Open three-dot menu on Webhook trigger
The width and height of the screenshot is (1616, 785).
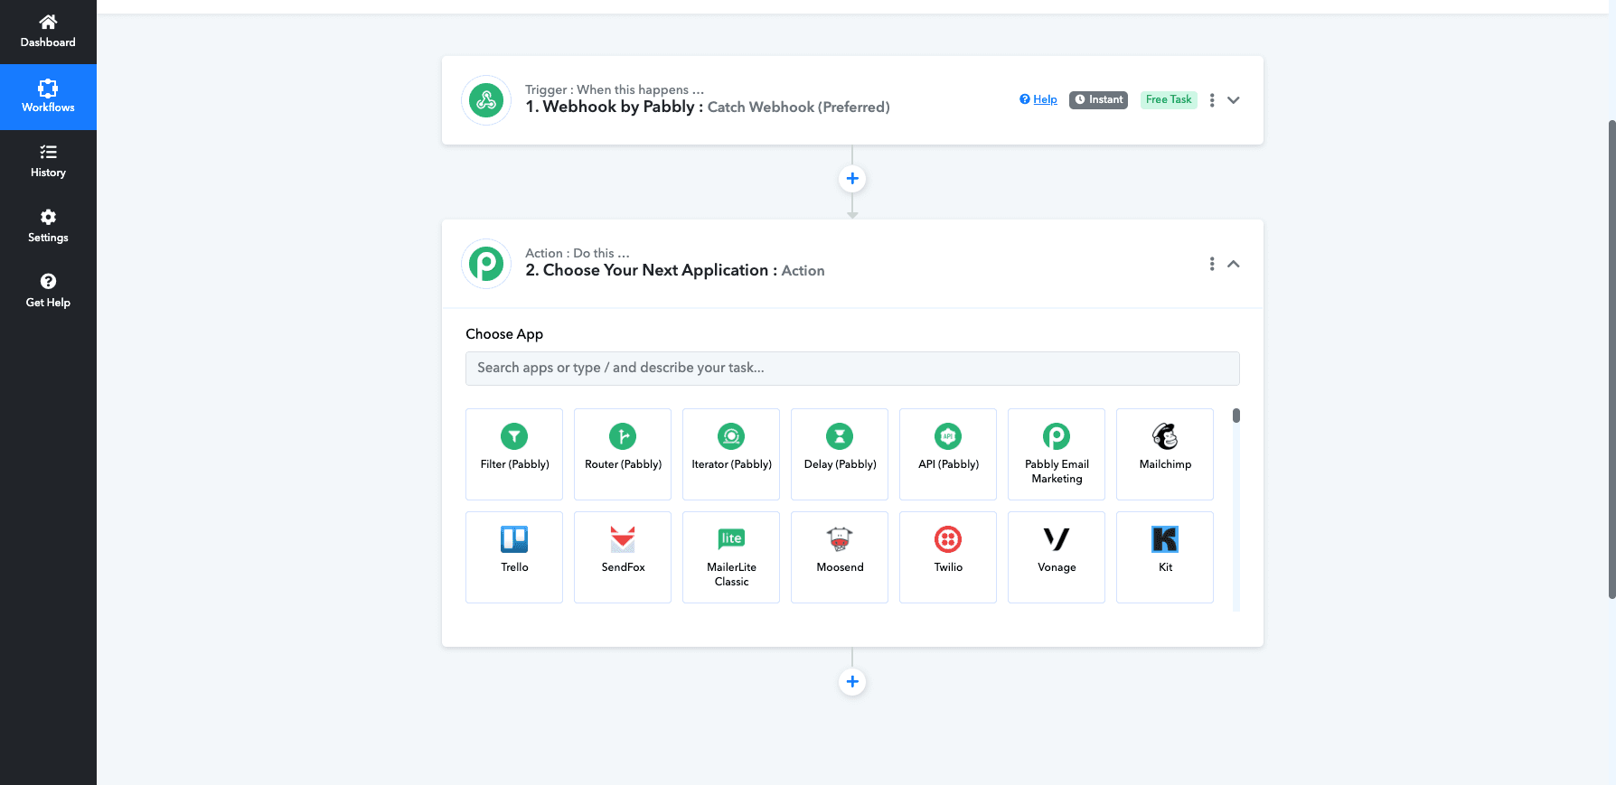tap(1212, 100)
